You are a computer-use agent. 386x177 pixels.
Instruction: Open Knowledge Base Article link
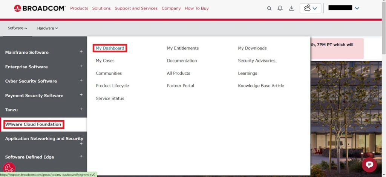click(x=261, y=86)
